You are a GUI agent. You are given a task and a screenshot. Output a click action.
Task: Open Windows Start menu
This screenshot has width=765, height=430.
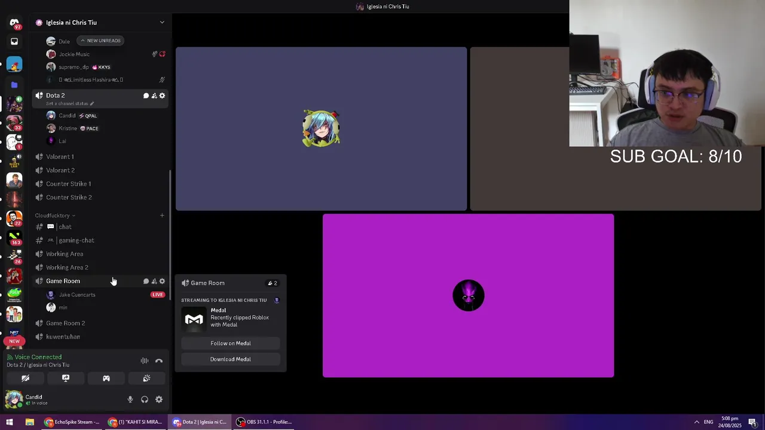pos(10,422)
